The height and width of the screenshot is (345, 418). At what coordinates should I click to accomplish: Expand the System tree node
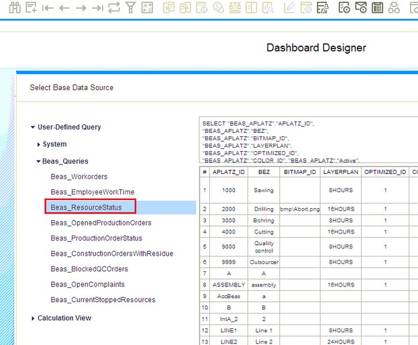pyautogui.click(x=39, y=144)
